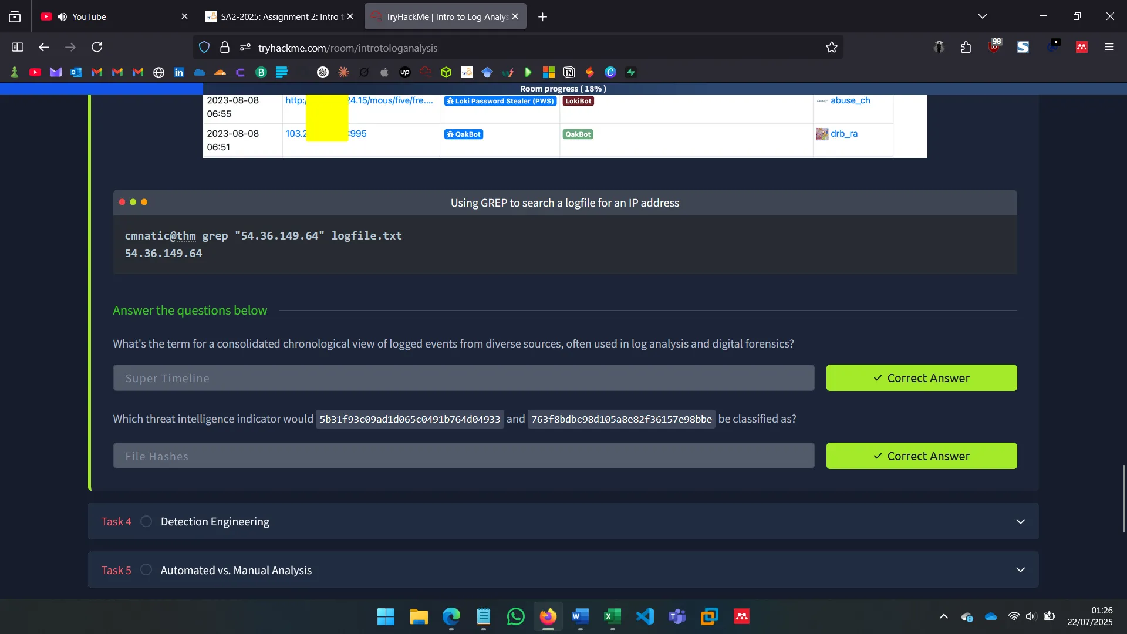1127x634 pixels.
Task: Click the File Hashes answer field
Action: (x=463, y=456)
